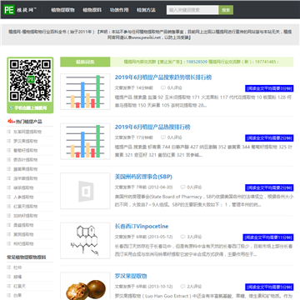Image resolution: width=300 pixels, height=300 pixels.
Task: Click list icon beside 东革阿里提取物
Action: coord(9,132)
